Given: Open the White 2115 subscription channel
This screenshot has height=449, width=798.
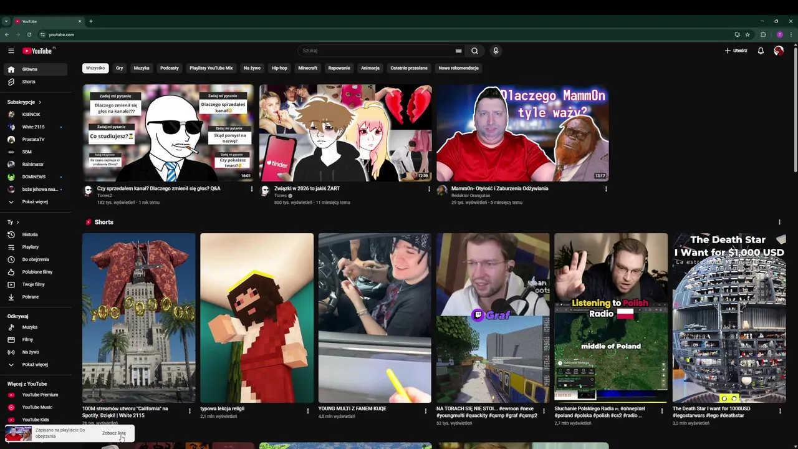Looking at the screenshot, I should pyautogui.click(x=35, y=127).
